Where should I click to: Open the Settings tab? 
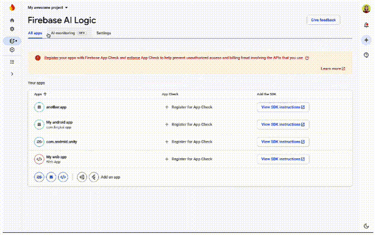point(104,33)
